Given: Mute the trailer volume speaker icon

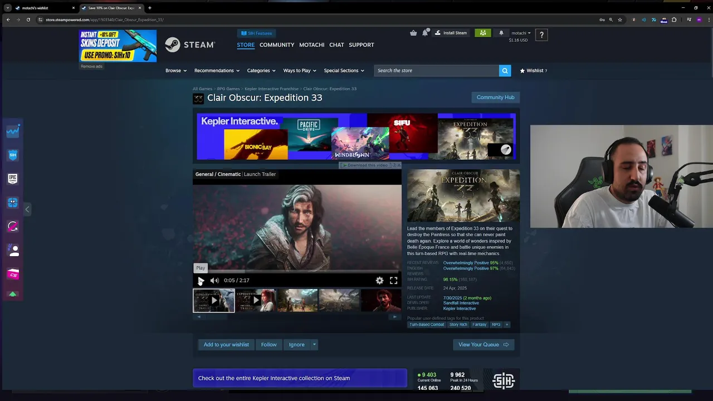Looking at the screenshot, I should point(214,281).
